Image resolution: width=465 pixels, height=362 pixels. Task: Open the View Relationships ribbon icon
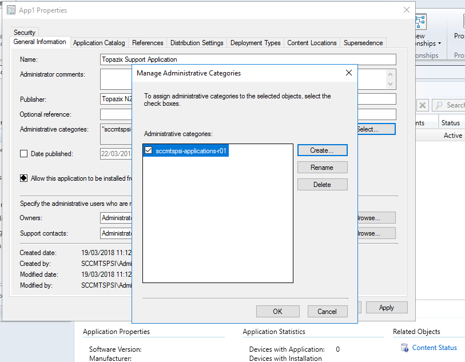coord(421,22)
